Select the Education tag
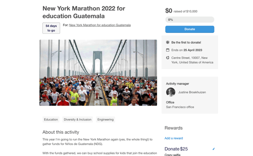The width and height of the screenshot is (253, 156). pyautogui.click(x=51, y=119)
